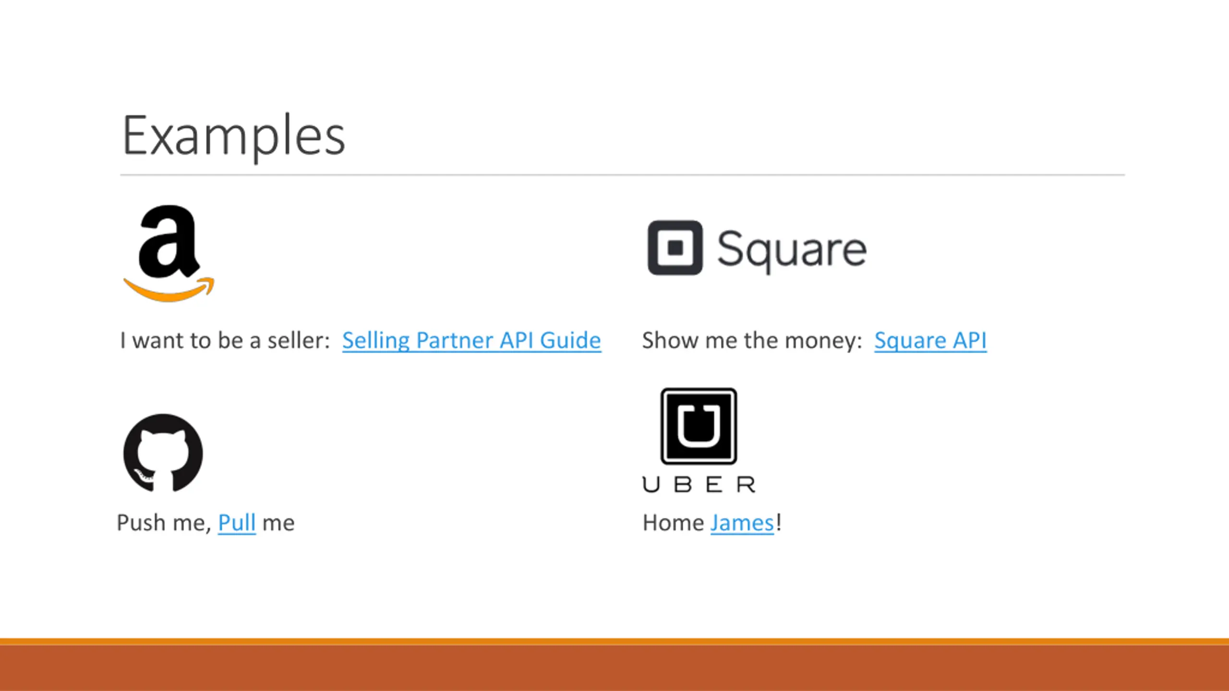
Task: Click the 'I want to be a seller:' text
Action: tap(225, 340)
